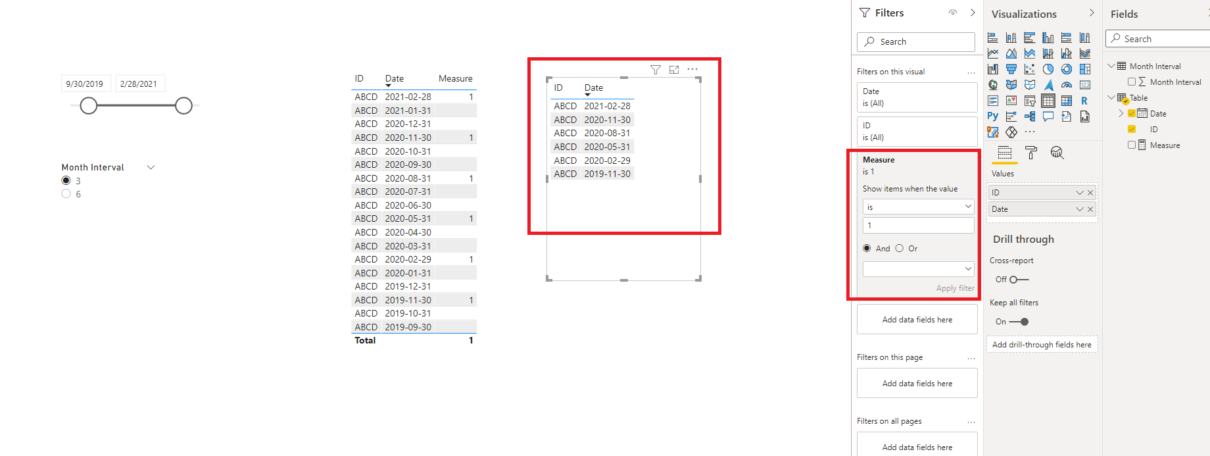Select Month Interval 6 radio option
Viewport: 1210px width, 456px height.
coord(66,193)
